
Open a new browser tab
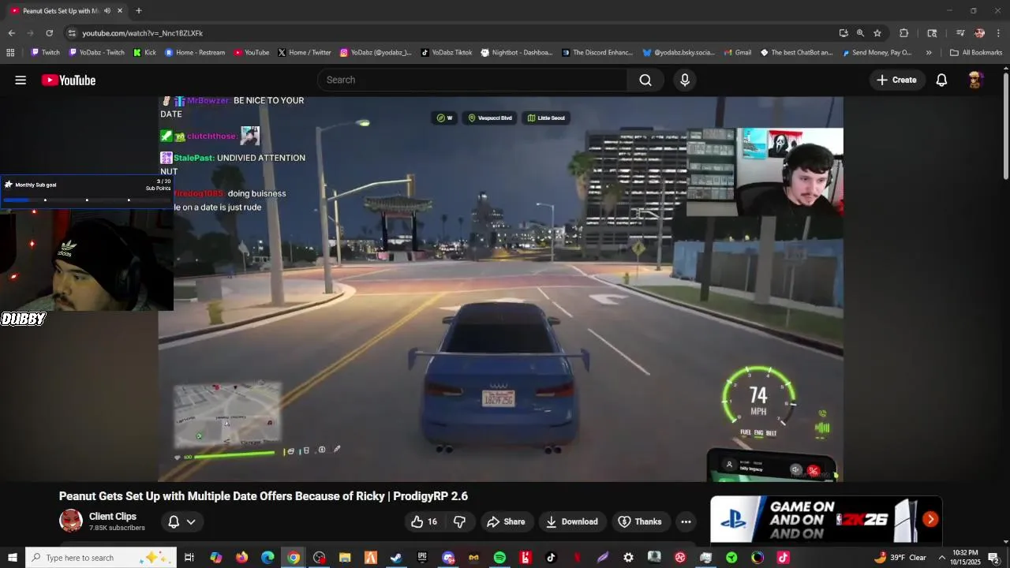point(139,10)
